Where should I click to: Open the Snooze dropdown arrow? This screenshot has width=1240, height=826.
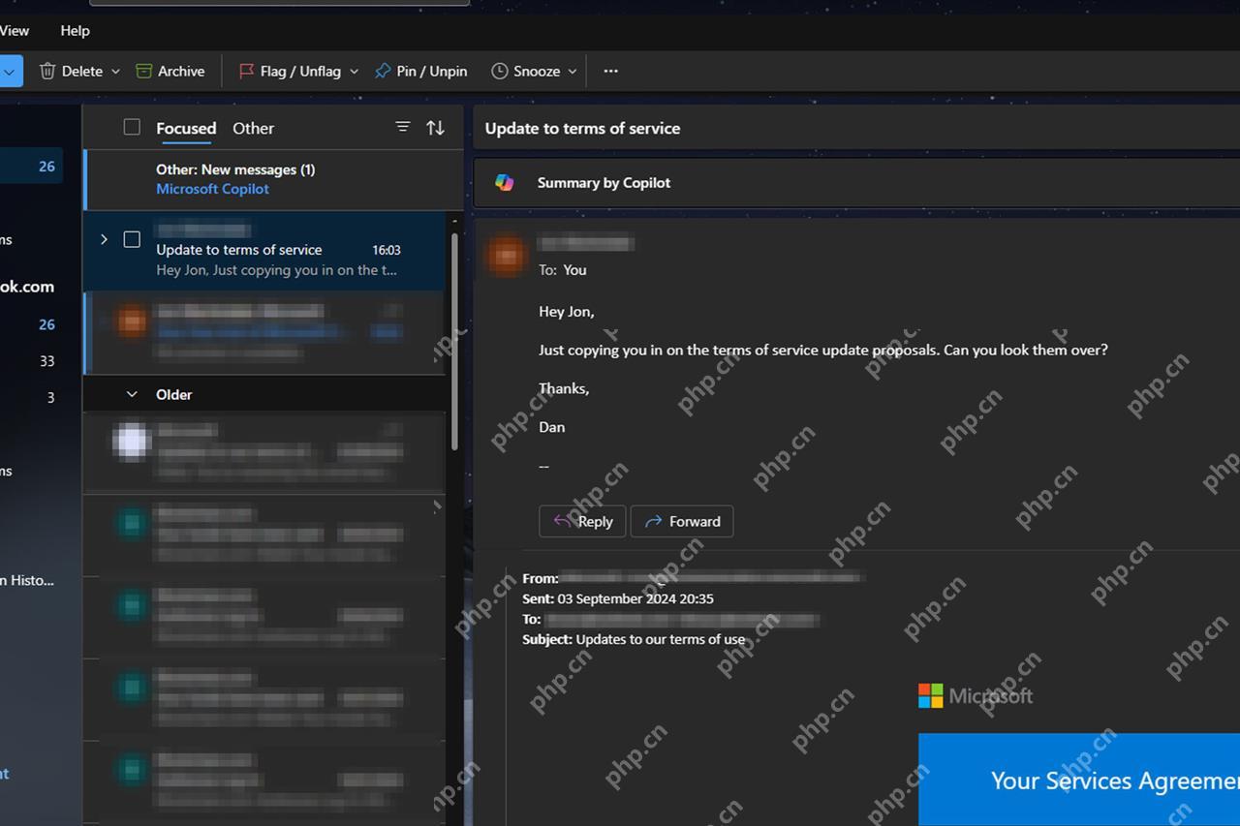click(x=573, y=72)
